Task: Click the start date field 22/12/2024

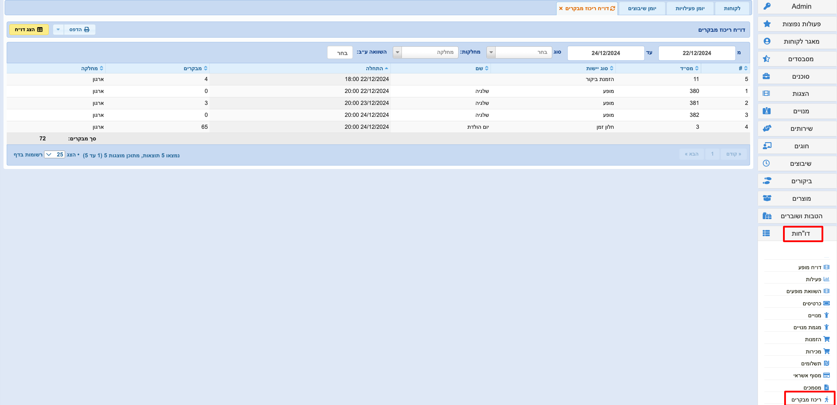Action: pyautogui.click(x=697, y=53)
